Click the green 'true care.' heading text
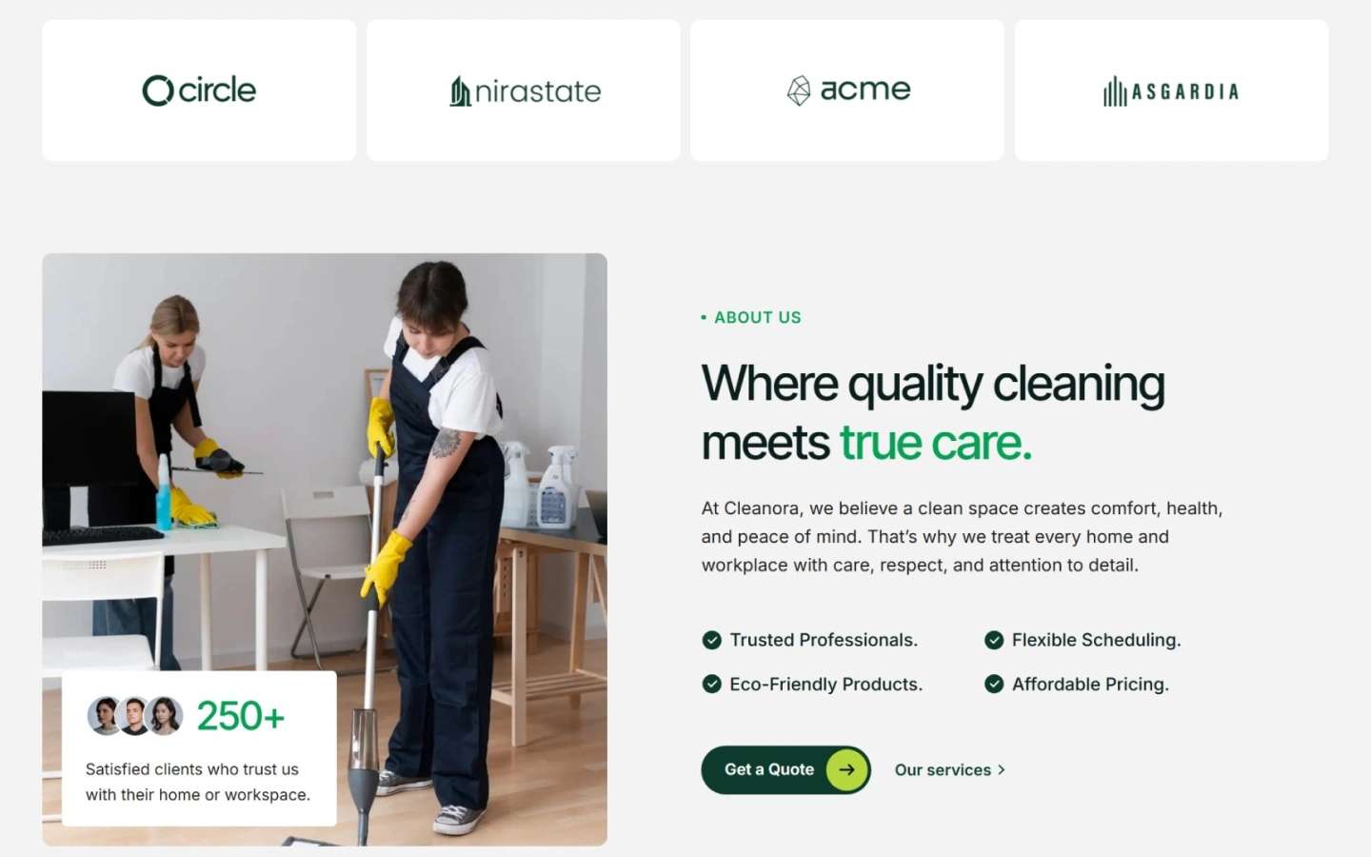 pos(935,443)
